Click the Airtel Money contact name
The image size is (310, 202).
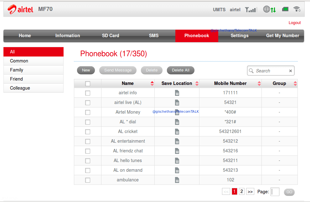[x=128, y=112]
